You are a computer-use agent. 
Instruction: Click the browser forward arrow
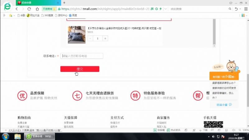coord(23,9)
